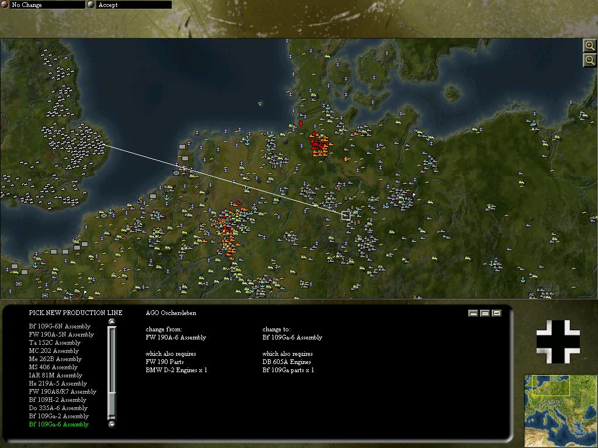The height and width of the screenshot is (448, 598).
Task: Click Bf 109Ga parts x 1 text
Action: point(288,370)
